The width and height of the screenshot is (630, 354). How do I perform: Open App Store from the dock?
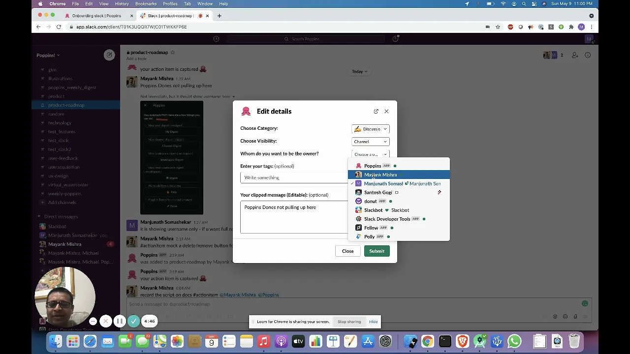(368, 341)
